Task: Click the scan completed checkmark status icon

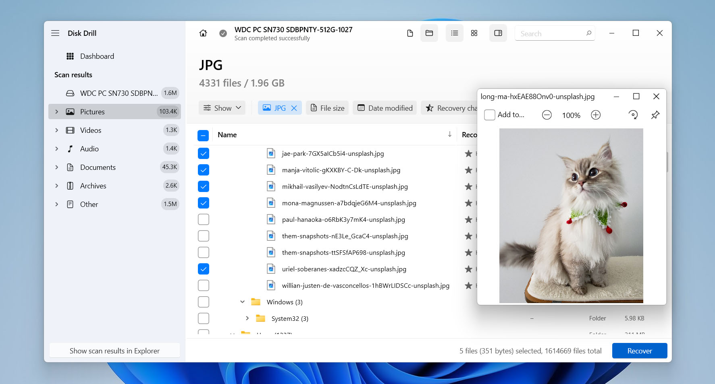Action: click(x=223, y=33)
